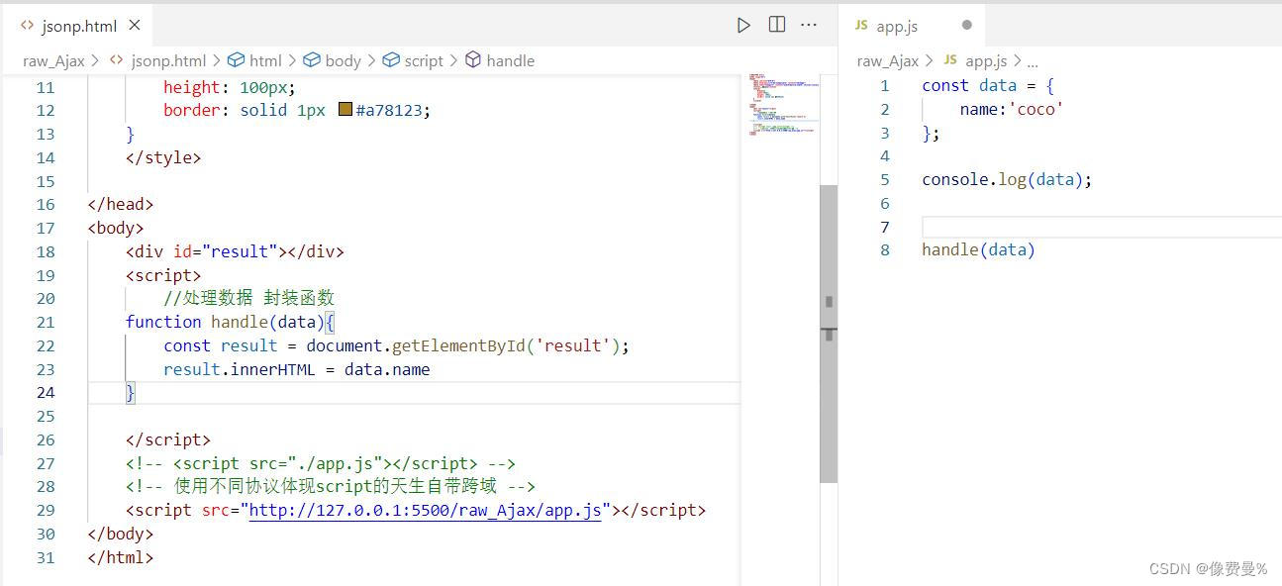The width and height of the screenshot is (1282, 586).
Task: Click line number 7 in app.js
Action: (x=885, y=227)
